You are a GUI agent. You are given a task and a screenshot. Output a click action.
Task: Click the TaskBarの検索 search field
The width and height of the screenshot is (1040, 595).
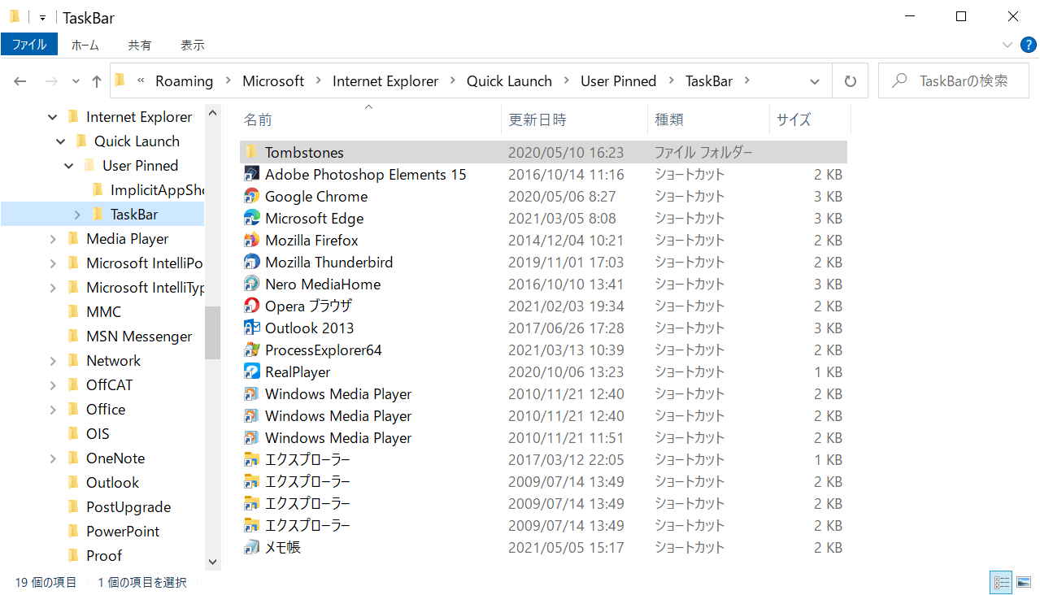coord(955,81)
